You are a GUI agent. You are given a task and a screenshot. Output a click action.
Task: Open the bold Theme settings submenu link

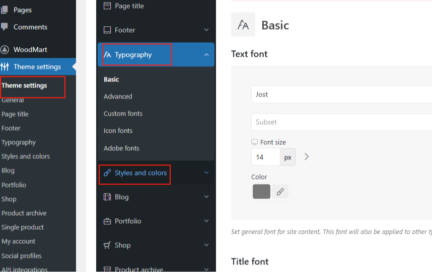tap(24, 85)
